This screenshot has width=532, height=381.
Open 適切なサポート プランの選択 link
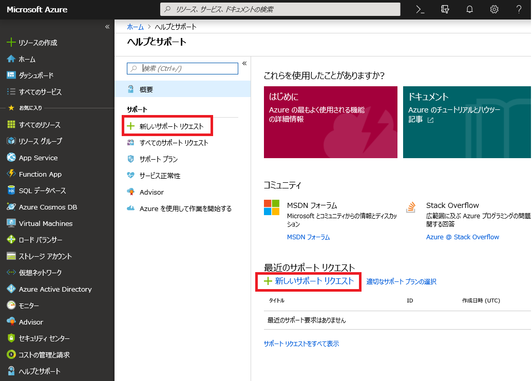point(402,281)
